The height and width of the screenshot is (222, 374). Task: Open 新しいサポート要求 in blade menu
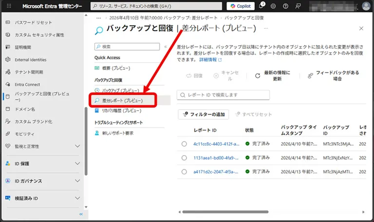click(x=118, y=133)
